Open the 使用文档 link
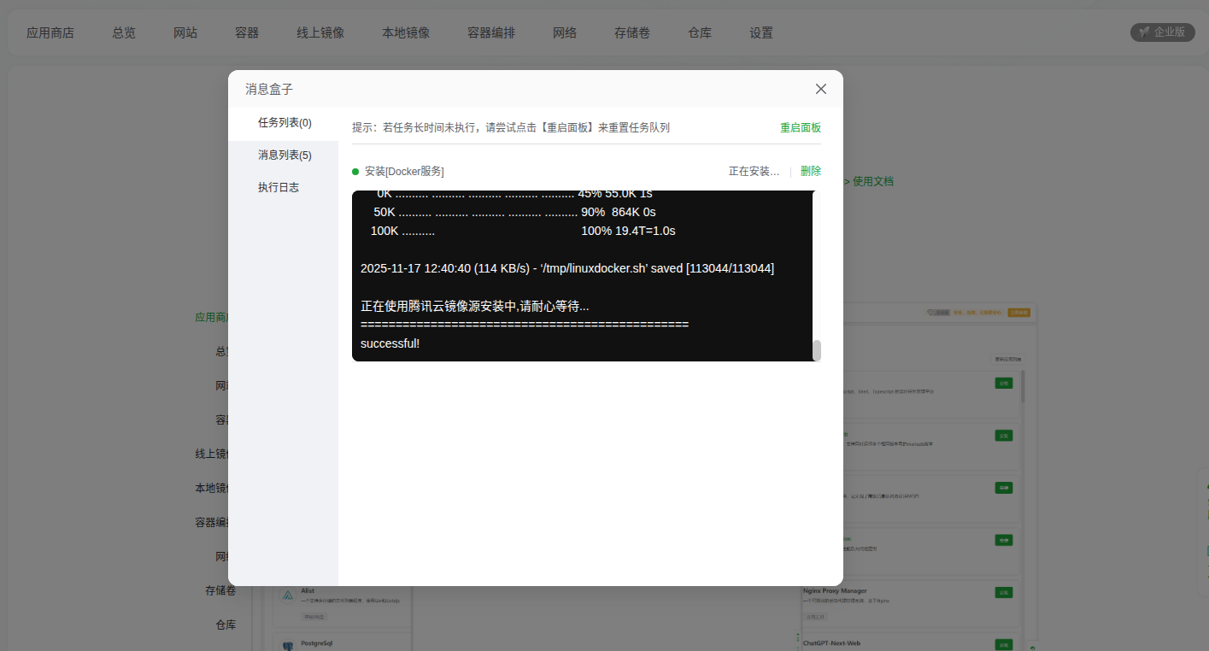1209x651 pixels. 872,181
